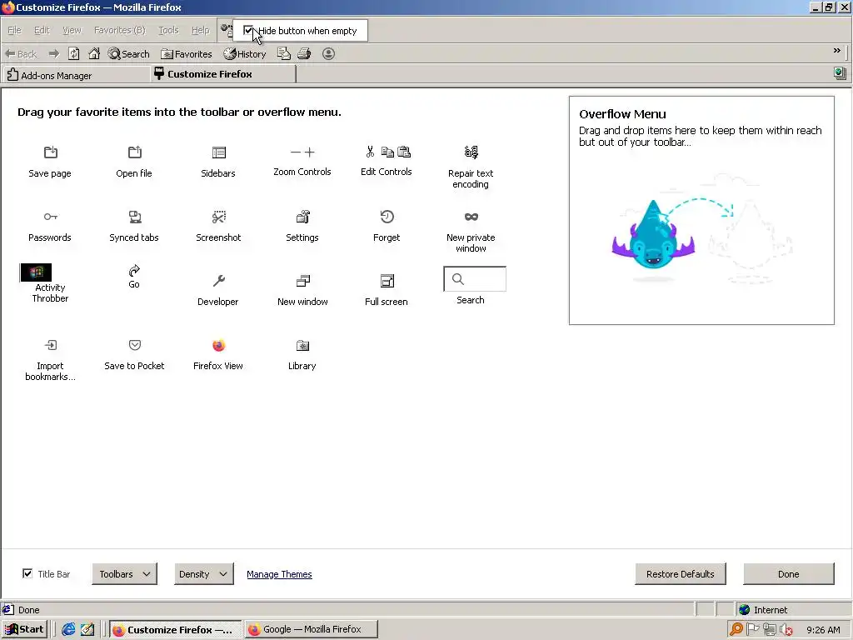The image size is (853, 640).
Task: Click the Forward arrow icon
Action: click(x=54, y=53)
